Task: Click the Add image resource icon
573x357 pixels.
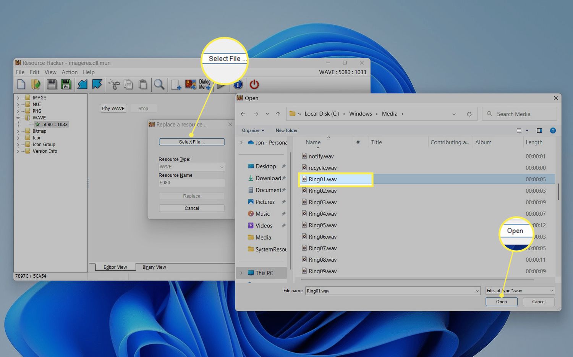Action: pos(190,84)
